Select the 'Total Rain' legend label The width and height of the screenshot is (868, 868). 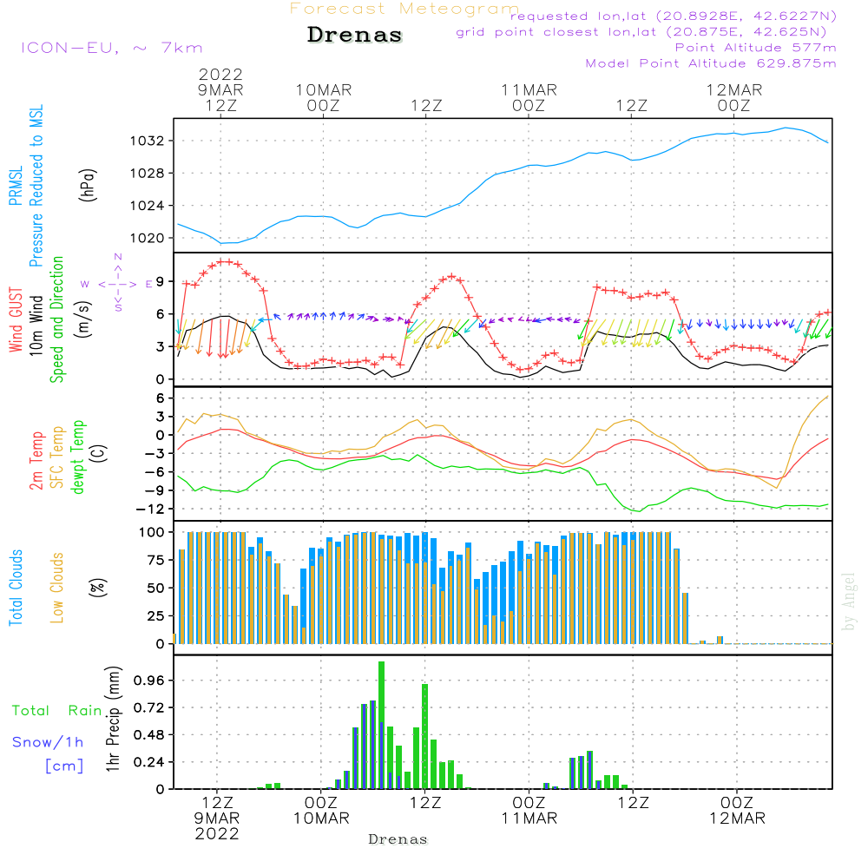57,711
